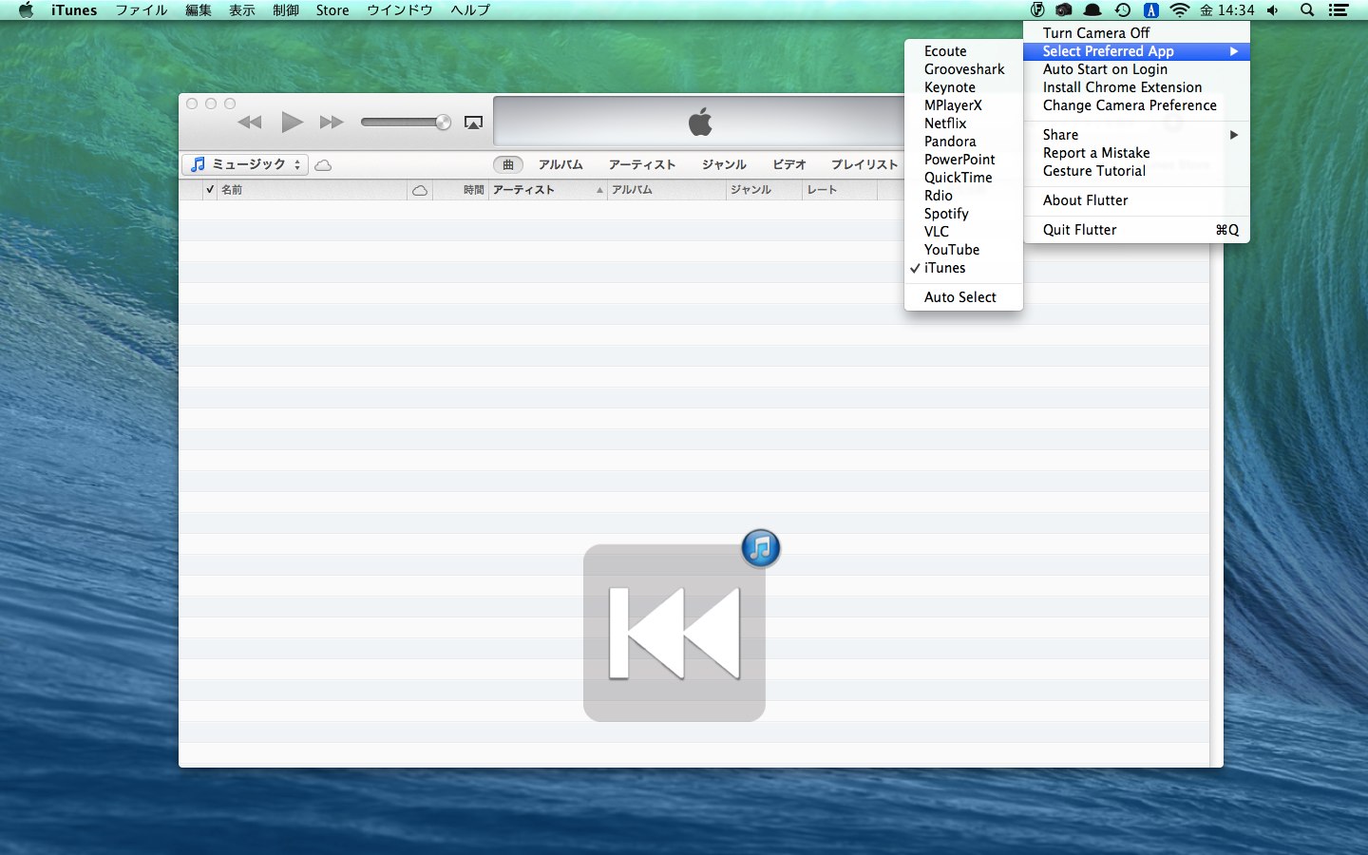Expand the Select Preferred App submenu
This screenshot has height=855, width=1368.
click(1136, 51)
